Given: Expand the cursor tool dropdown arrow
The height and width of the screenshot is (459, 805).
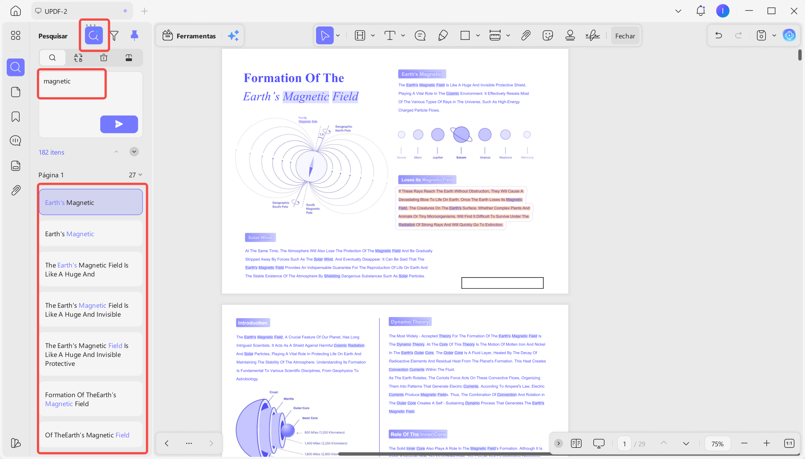Looking at the screenshot, I should (x=338, y=36).
